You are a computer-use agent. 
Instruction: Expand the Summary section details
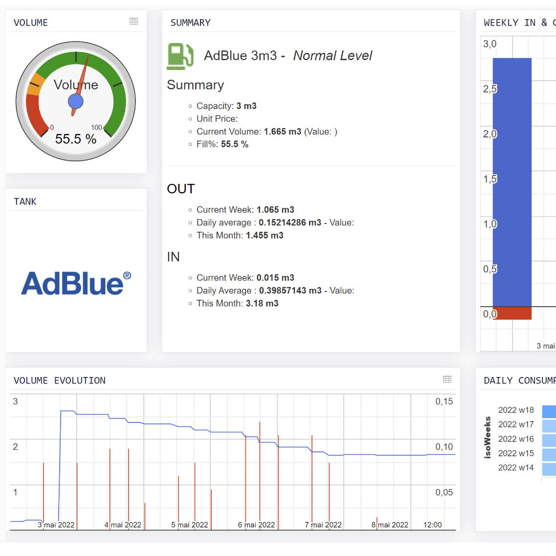(x=195, y=85)
